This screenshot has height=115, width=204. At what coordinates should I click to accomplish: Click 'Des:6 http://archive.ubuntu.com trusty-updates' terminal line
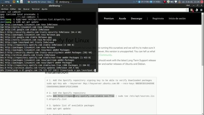tap(40, 68)
